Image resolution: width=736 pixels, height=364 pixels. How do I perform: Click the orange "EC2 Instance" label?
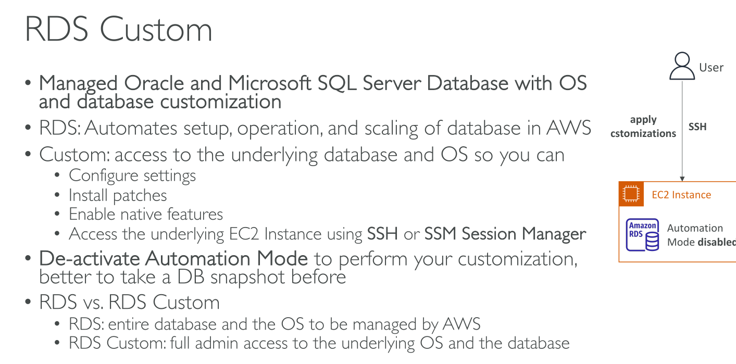[681, 195]
